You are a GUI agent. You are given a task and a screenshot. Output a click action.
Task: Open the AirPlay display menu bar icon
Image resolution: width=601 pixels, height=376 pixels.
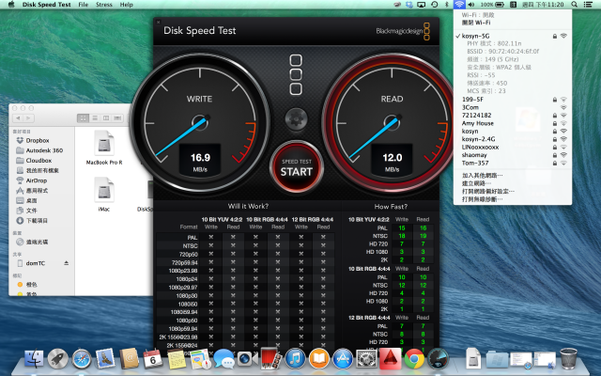[x=422, y=5]
